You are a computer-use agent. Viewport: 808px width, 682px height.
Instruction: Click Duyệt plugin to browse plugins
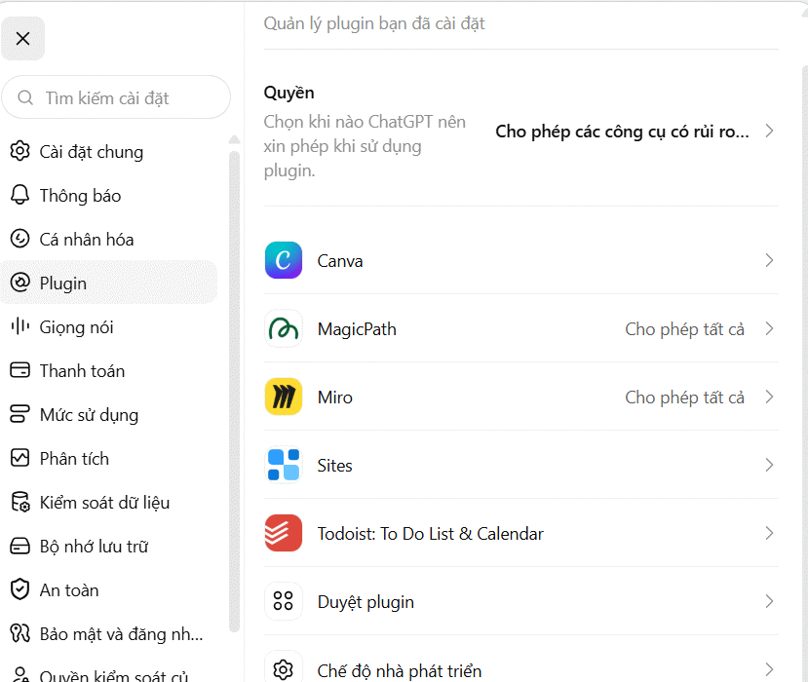point(521,601)
